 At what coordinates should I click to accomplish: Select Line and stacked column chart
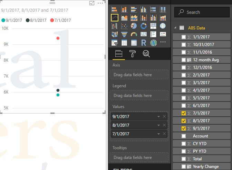point(144,18)
